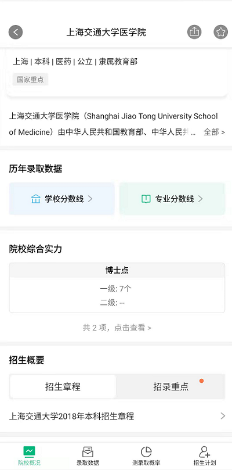Switch to 招录重点 segment
Viewport: 232px width, 470px height.
(x=171, y=386)
